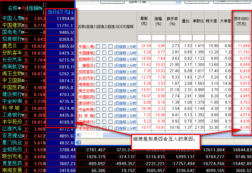Open the 选择方案 dropdown list
The image size is (252, 173).
tap(178, 2)
